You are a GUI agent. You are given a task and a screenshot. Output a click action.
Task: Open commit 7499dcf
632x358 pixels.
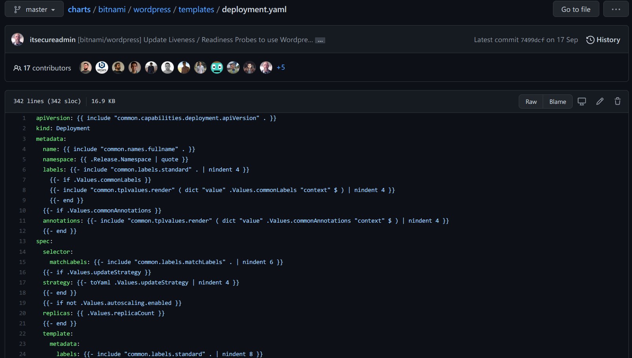pyautogui.click(x=533, y=40)
